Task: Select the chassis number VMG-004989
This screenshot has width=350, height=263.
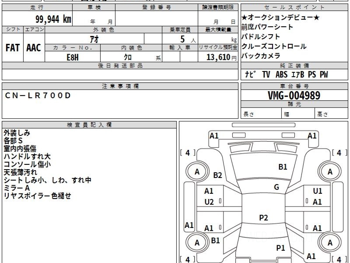Action: (x=294, y=95)
